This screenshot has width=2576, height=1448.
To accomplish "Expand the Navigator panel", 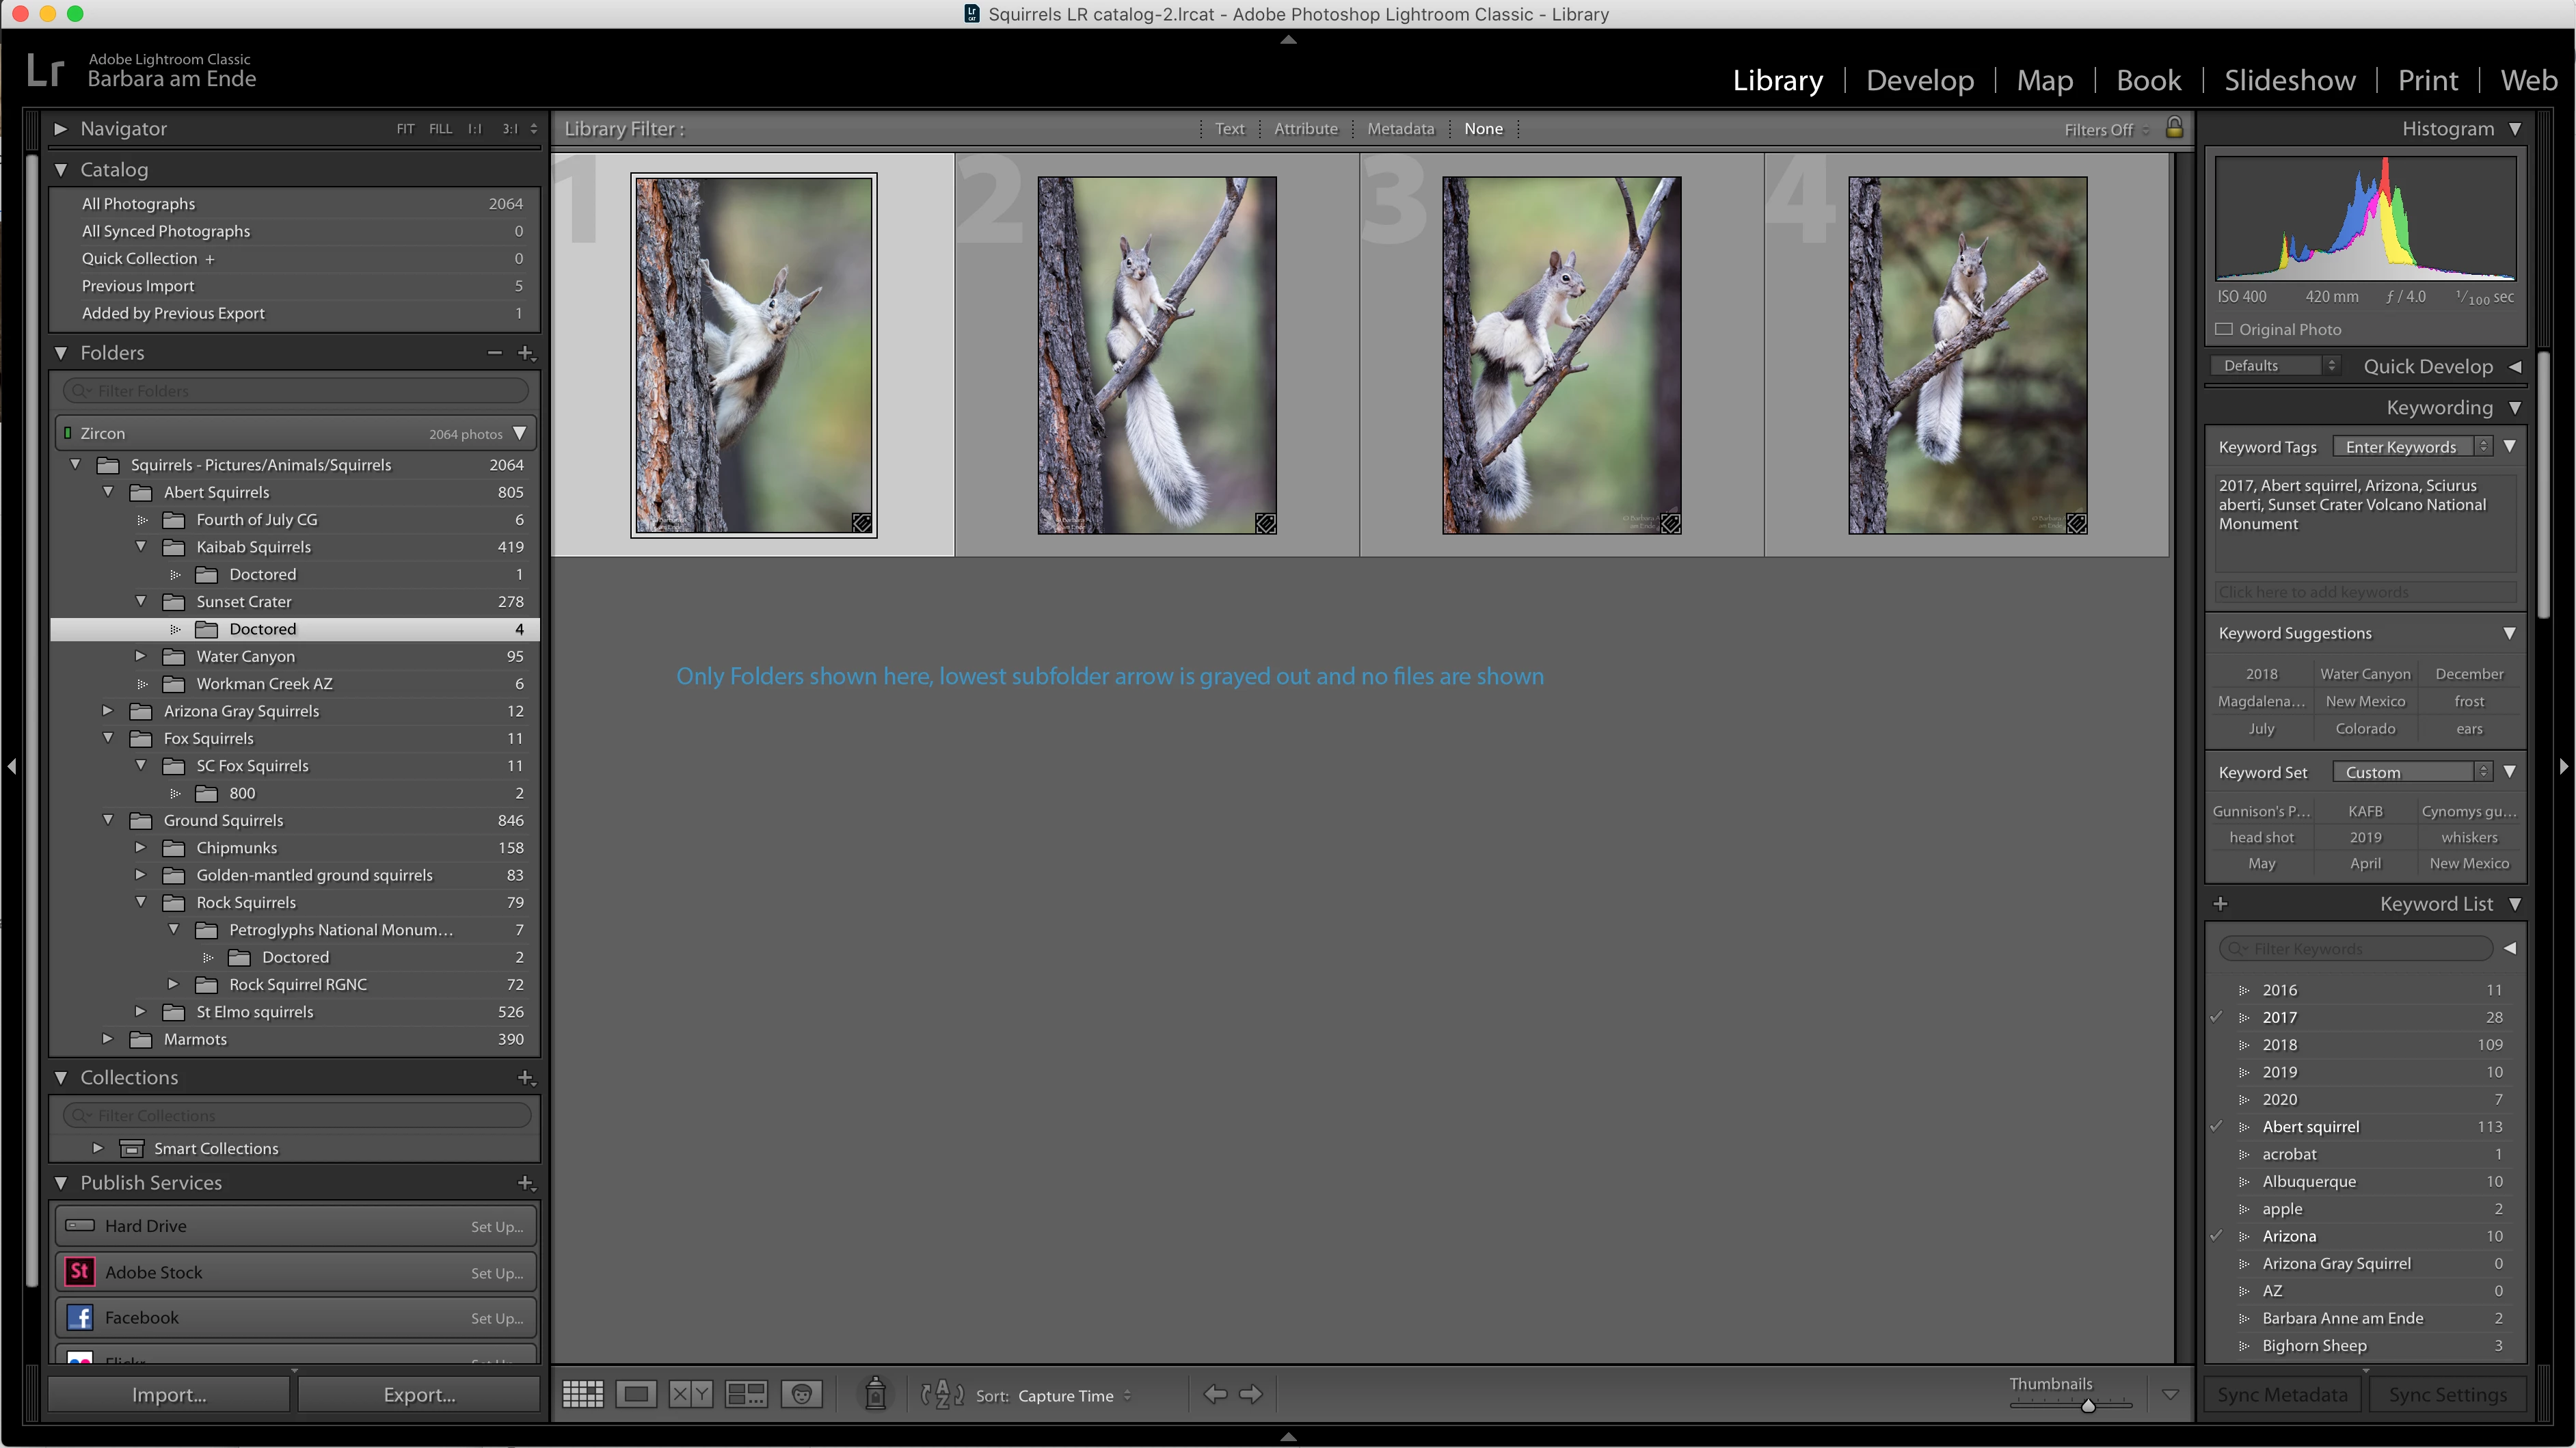I will click(x=60, y=129).
